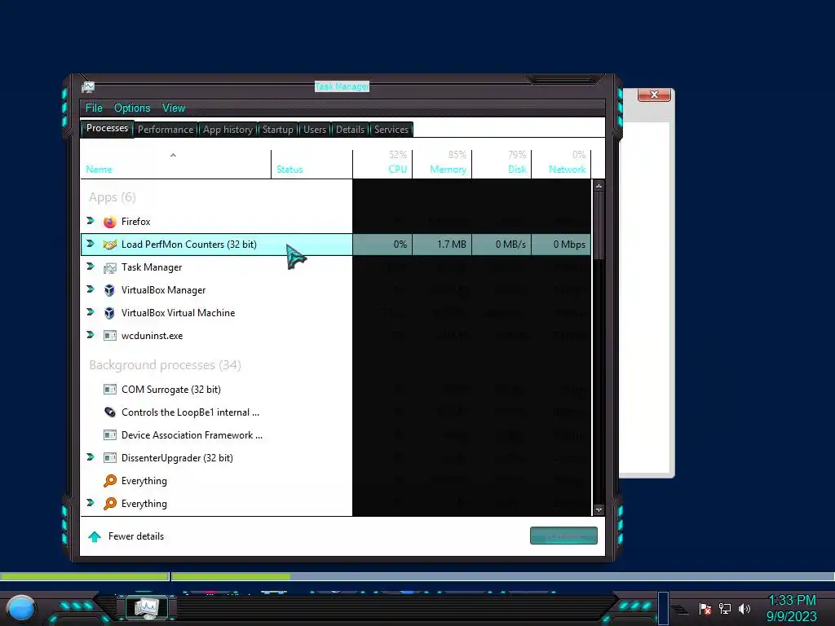Switch to the Performance tab
The image size is (835, 626).
(166, 130)
